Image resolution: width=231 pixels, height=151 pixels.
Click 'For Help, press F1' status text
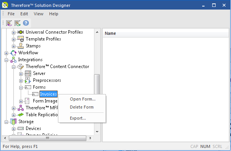[20, 146]
